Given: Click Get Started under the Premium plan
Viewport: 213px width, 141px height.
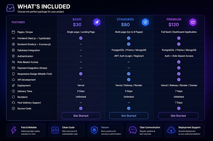Looking at the screenshot, I should [178, 116].
